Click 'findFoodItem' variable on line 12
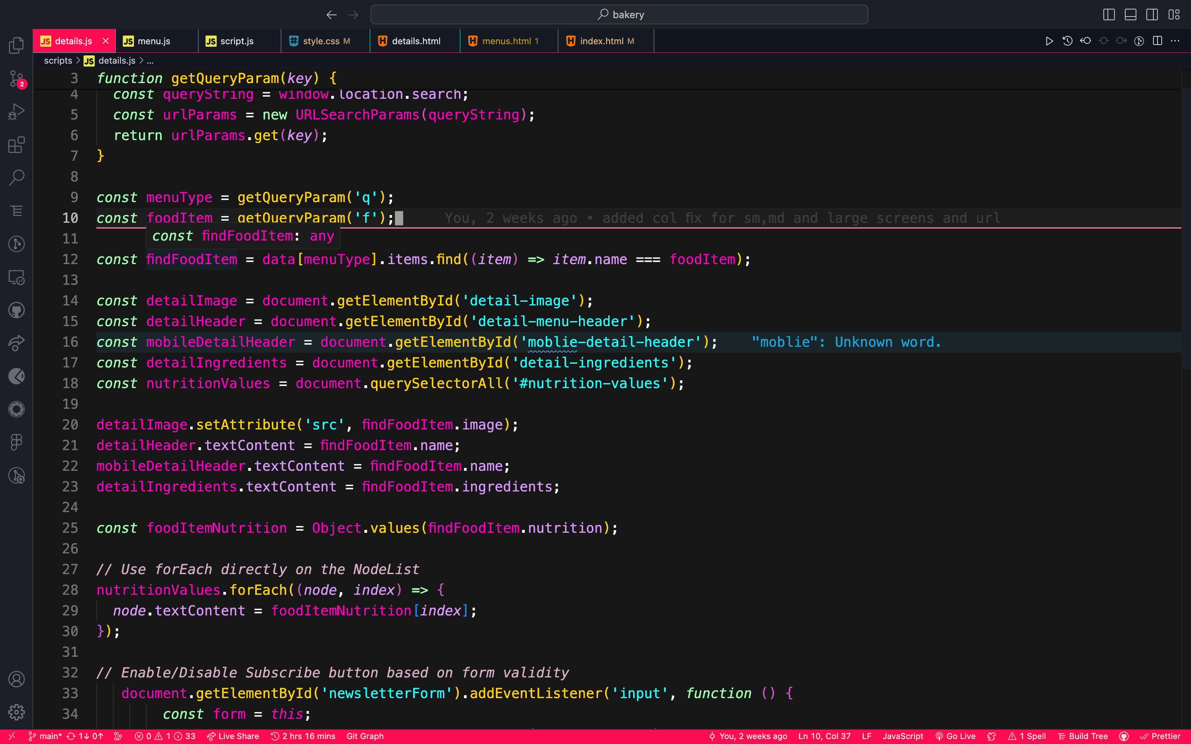1191x744 pixels. [191, 259]
